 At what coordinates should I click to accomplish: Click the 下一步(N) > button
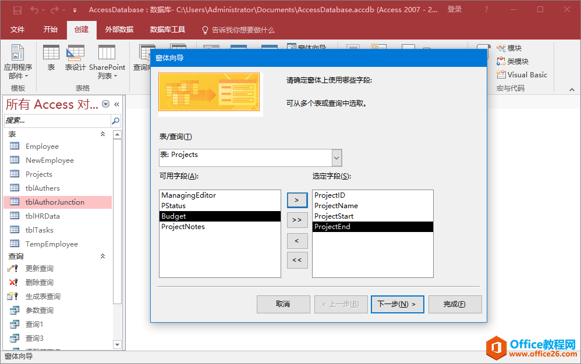tap(397, 304)
